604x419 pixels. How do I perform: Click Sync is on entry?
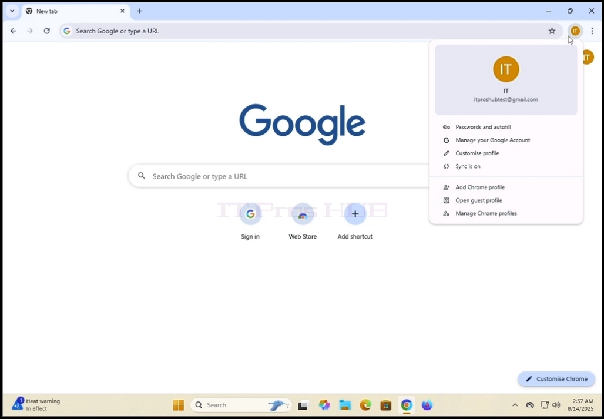(x=506, y=166)
